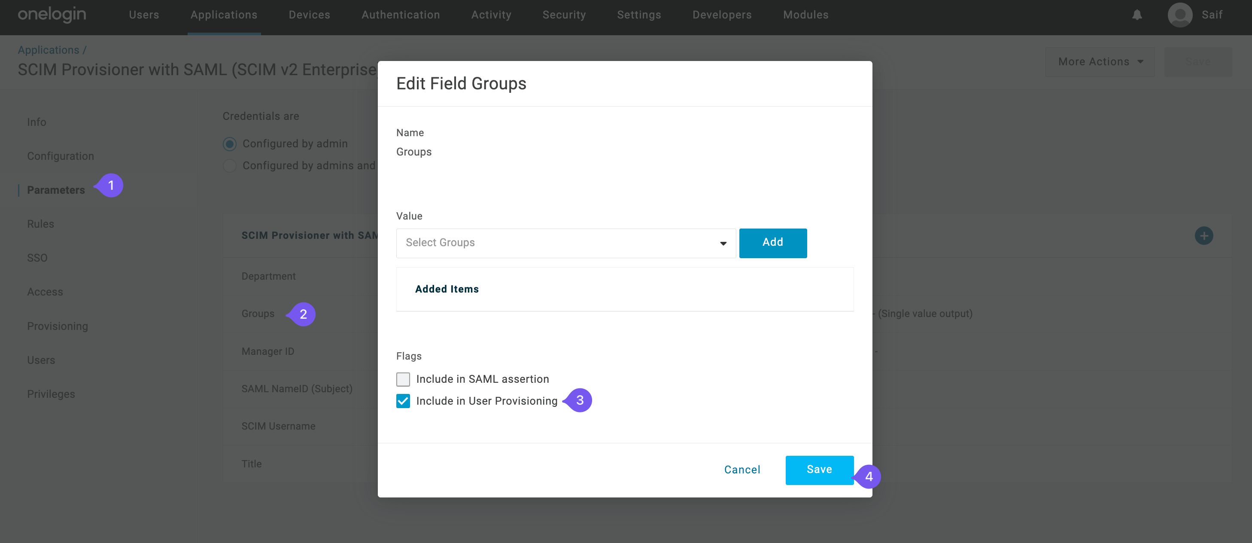
Task: Select the Configured by admin radio button
Action: 229,144
